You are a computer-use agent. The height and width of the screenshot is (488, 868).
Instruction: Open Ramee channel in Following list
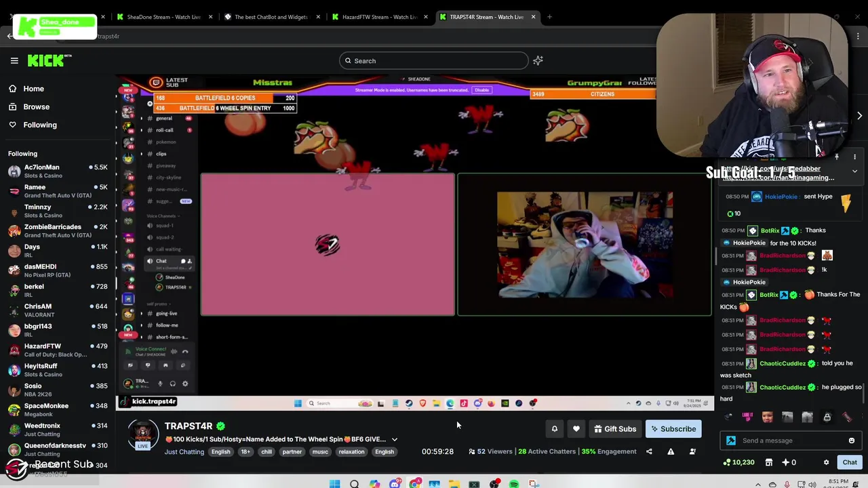pos(57,191)
